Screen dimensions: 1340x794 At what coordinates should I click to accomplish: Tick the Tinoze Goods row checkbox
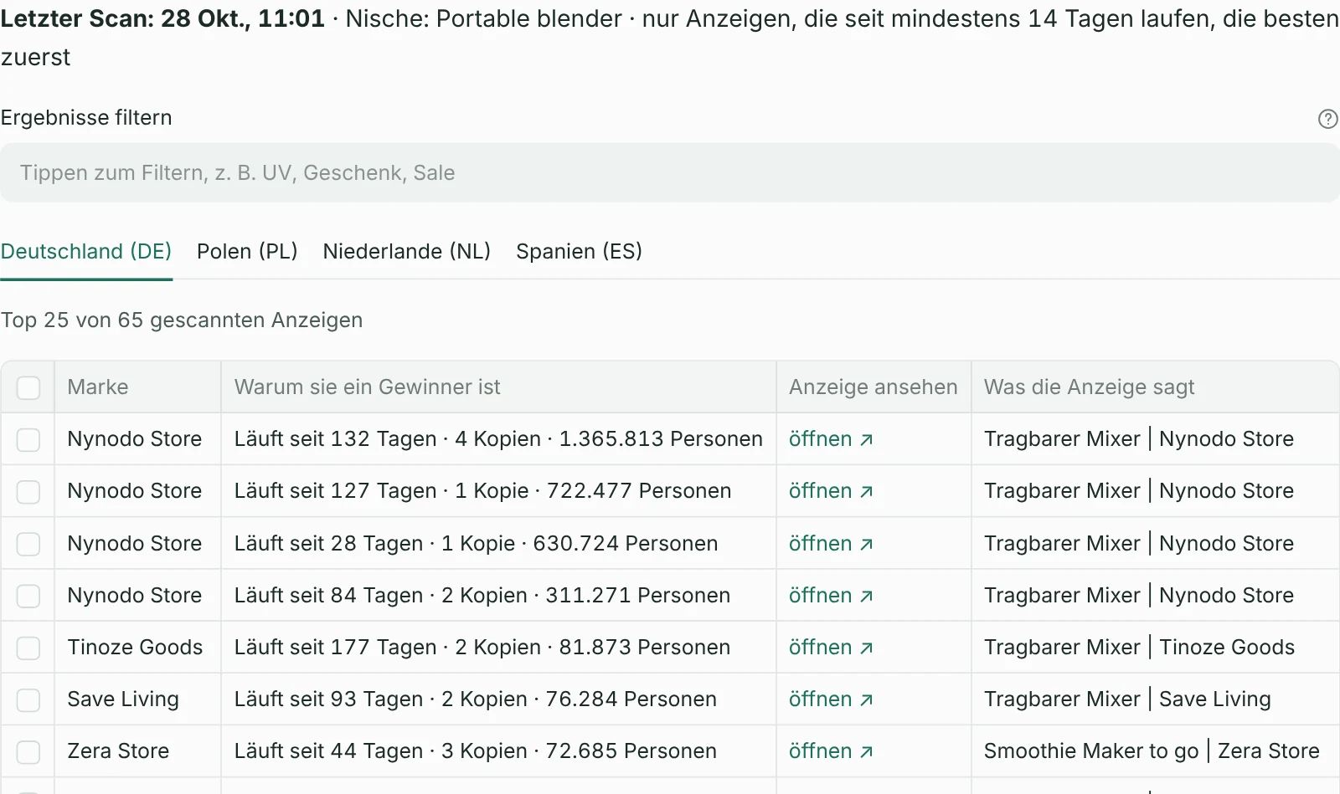point(28,648)
